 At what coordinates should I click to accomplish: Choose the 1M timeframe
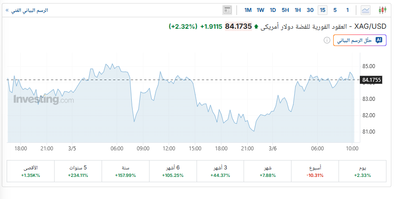(x=248, y=10)
